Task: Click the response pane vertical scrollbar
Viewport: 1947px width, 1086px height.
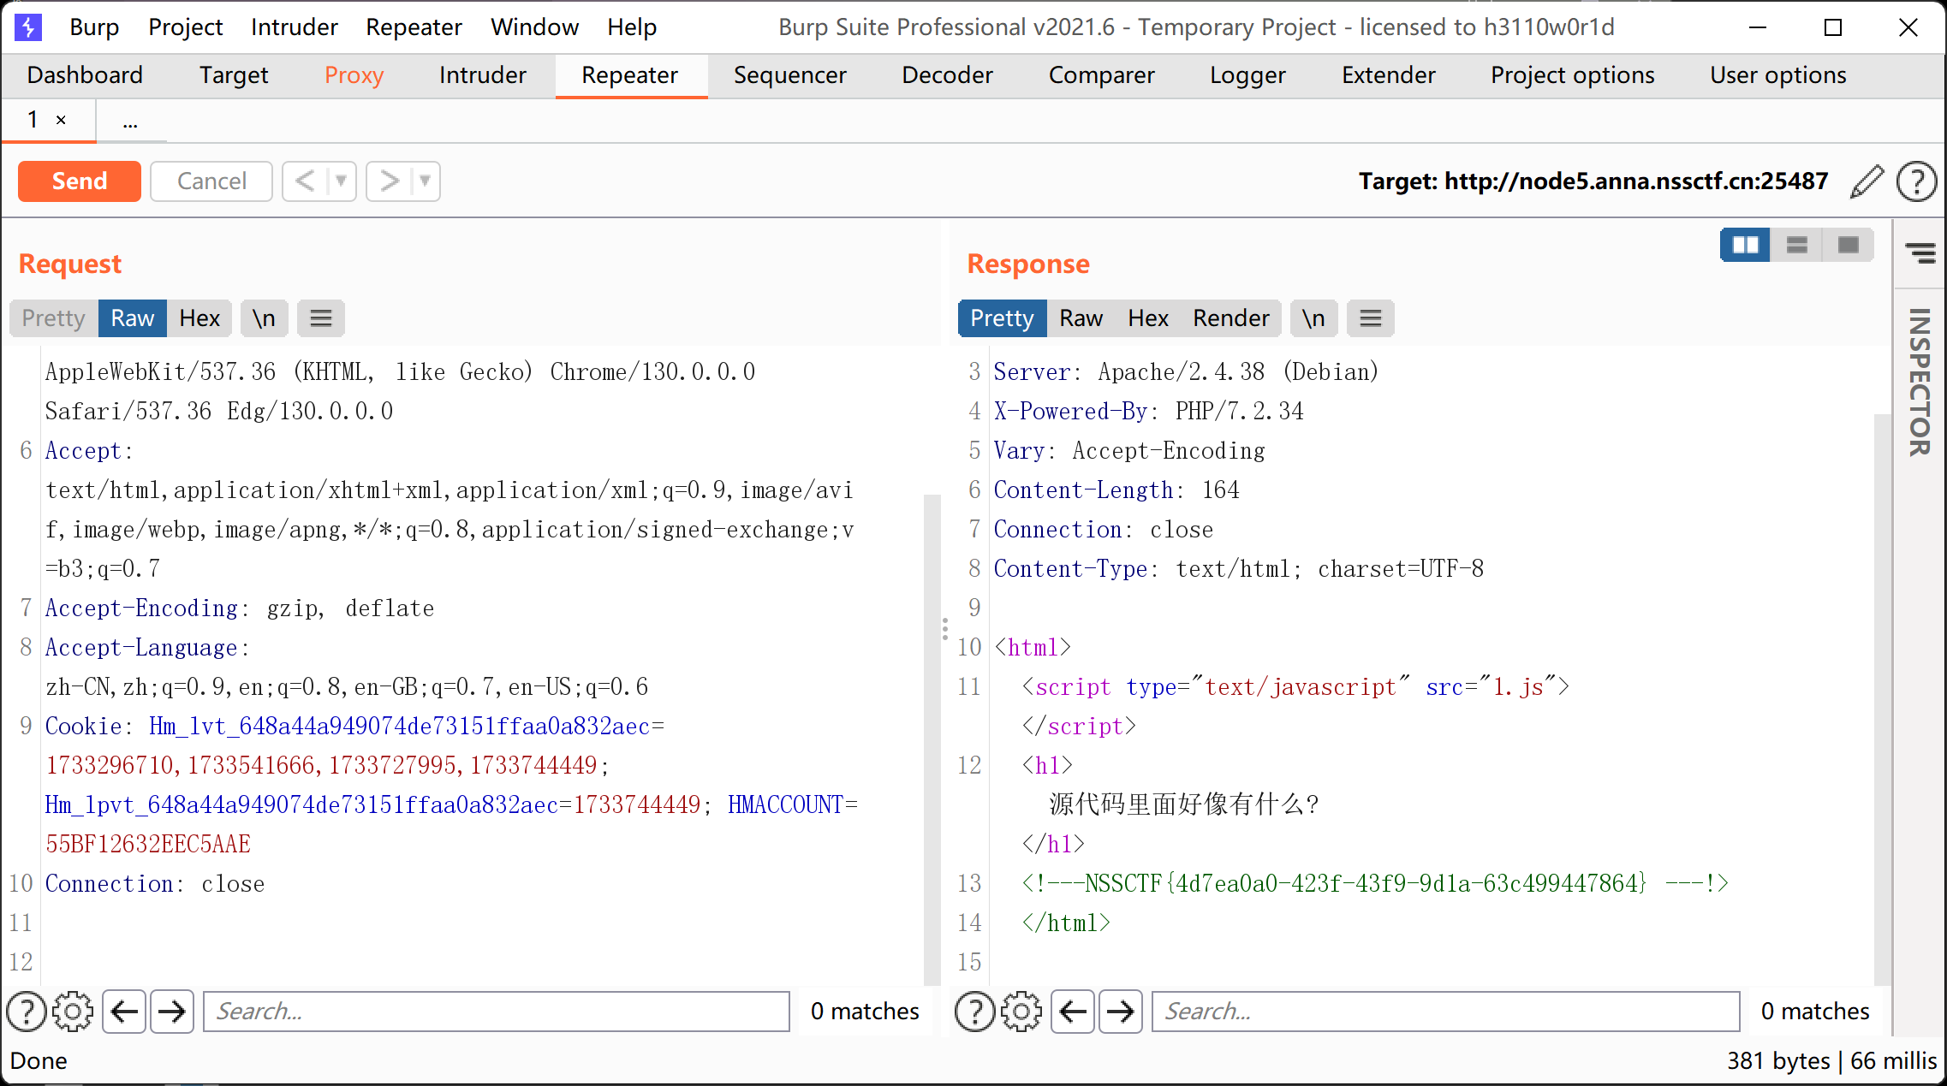Action: (x=1882, y=700)
